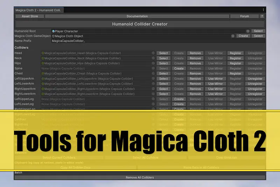Open object picker for LeftLowerLeg collider
The height and width of the screenshot is (187, 280).
(153, 104)
